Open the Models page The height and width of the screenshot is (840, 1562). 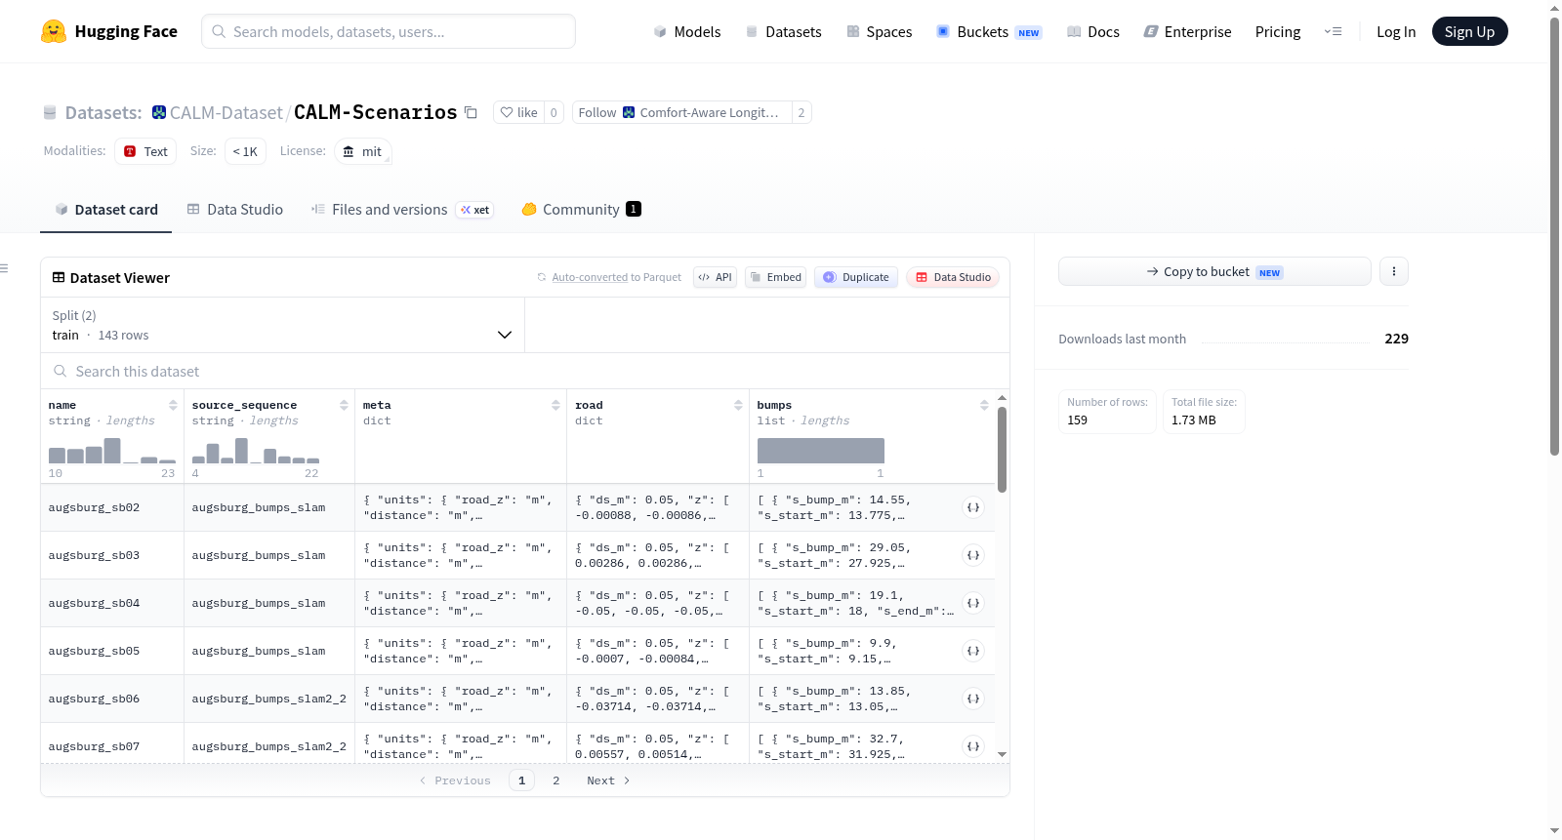coord(687,32)
